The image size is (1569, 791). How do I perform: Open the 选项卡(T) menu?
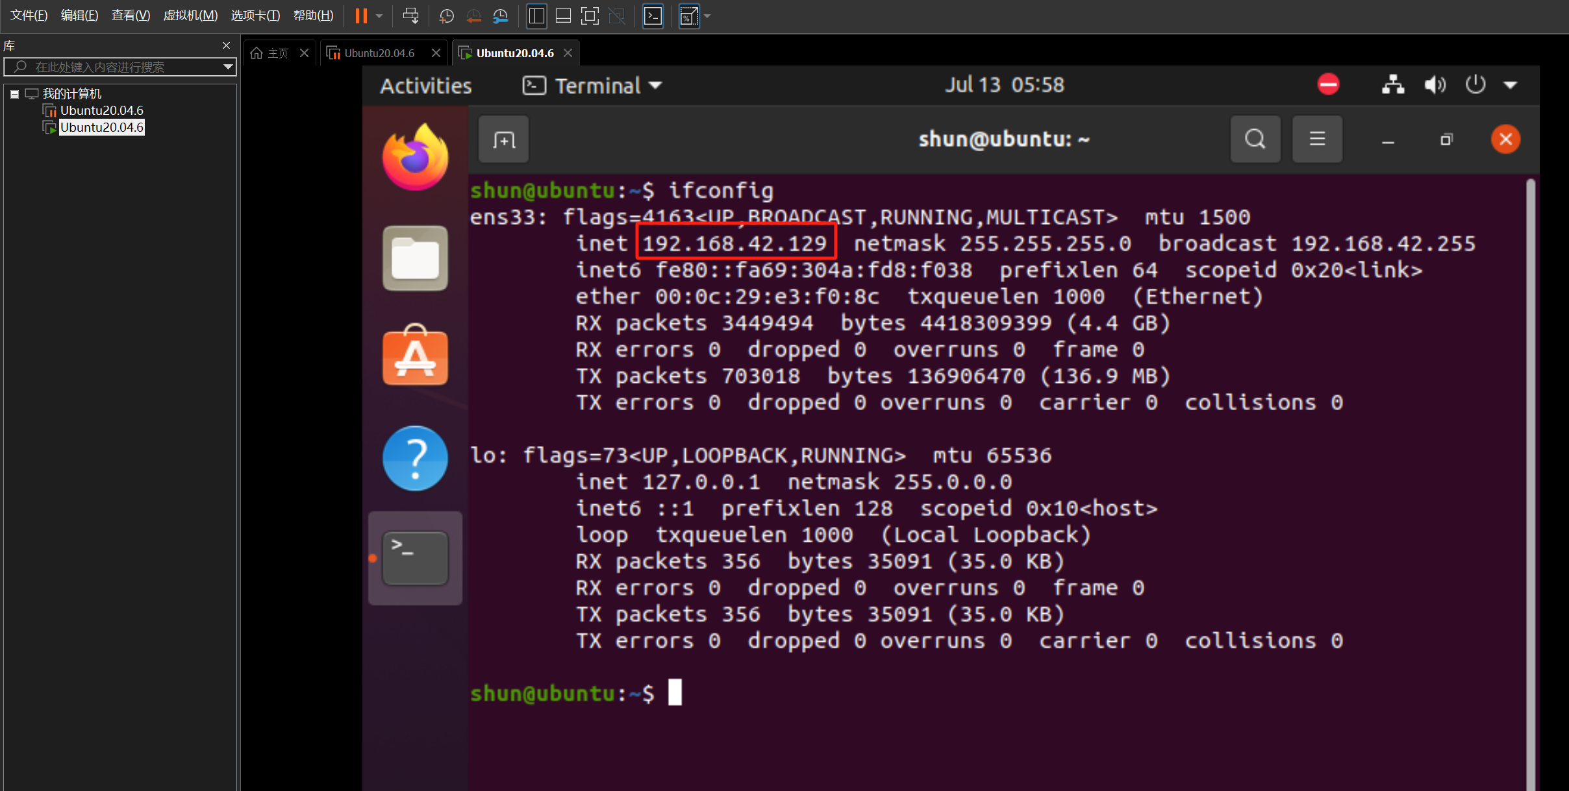pyautogui.click(x=255, y=16)
